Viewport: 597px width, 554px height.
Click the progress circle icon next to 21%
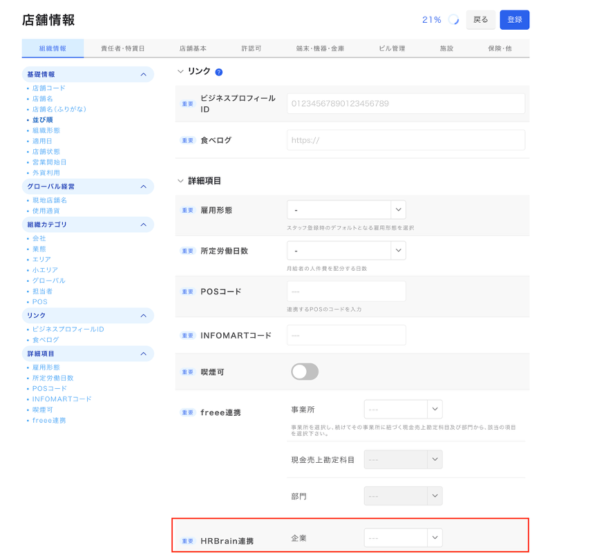(x=453, y=20)
